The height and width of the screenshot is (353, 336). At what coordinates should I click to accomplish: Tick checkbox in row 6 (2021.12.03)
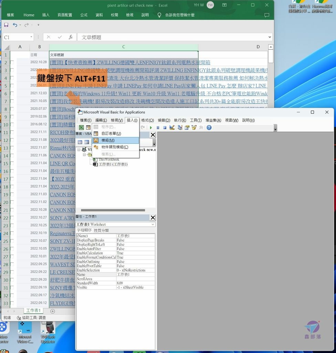[x=12, y=93]
